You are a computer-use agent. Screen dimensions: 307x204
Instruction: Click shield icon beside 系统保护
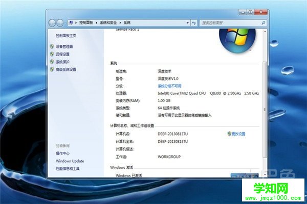[52, 62]
